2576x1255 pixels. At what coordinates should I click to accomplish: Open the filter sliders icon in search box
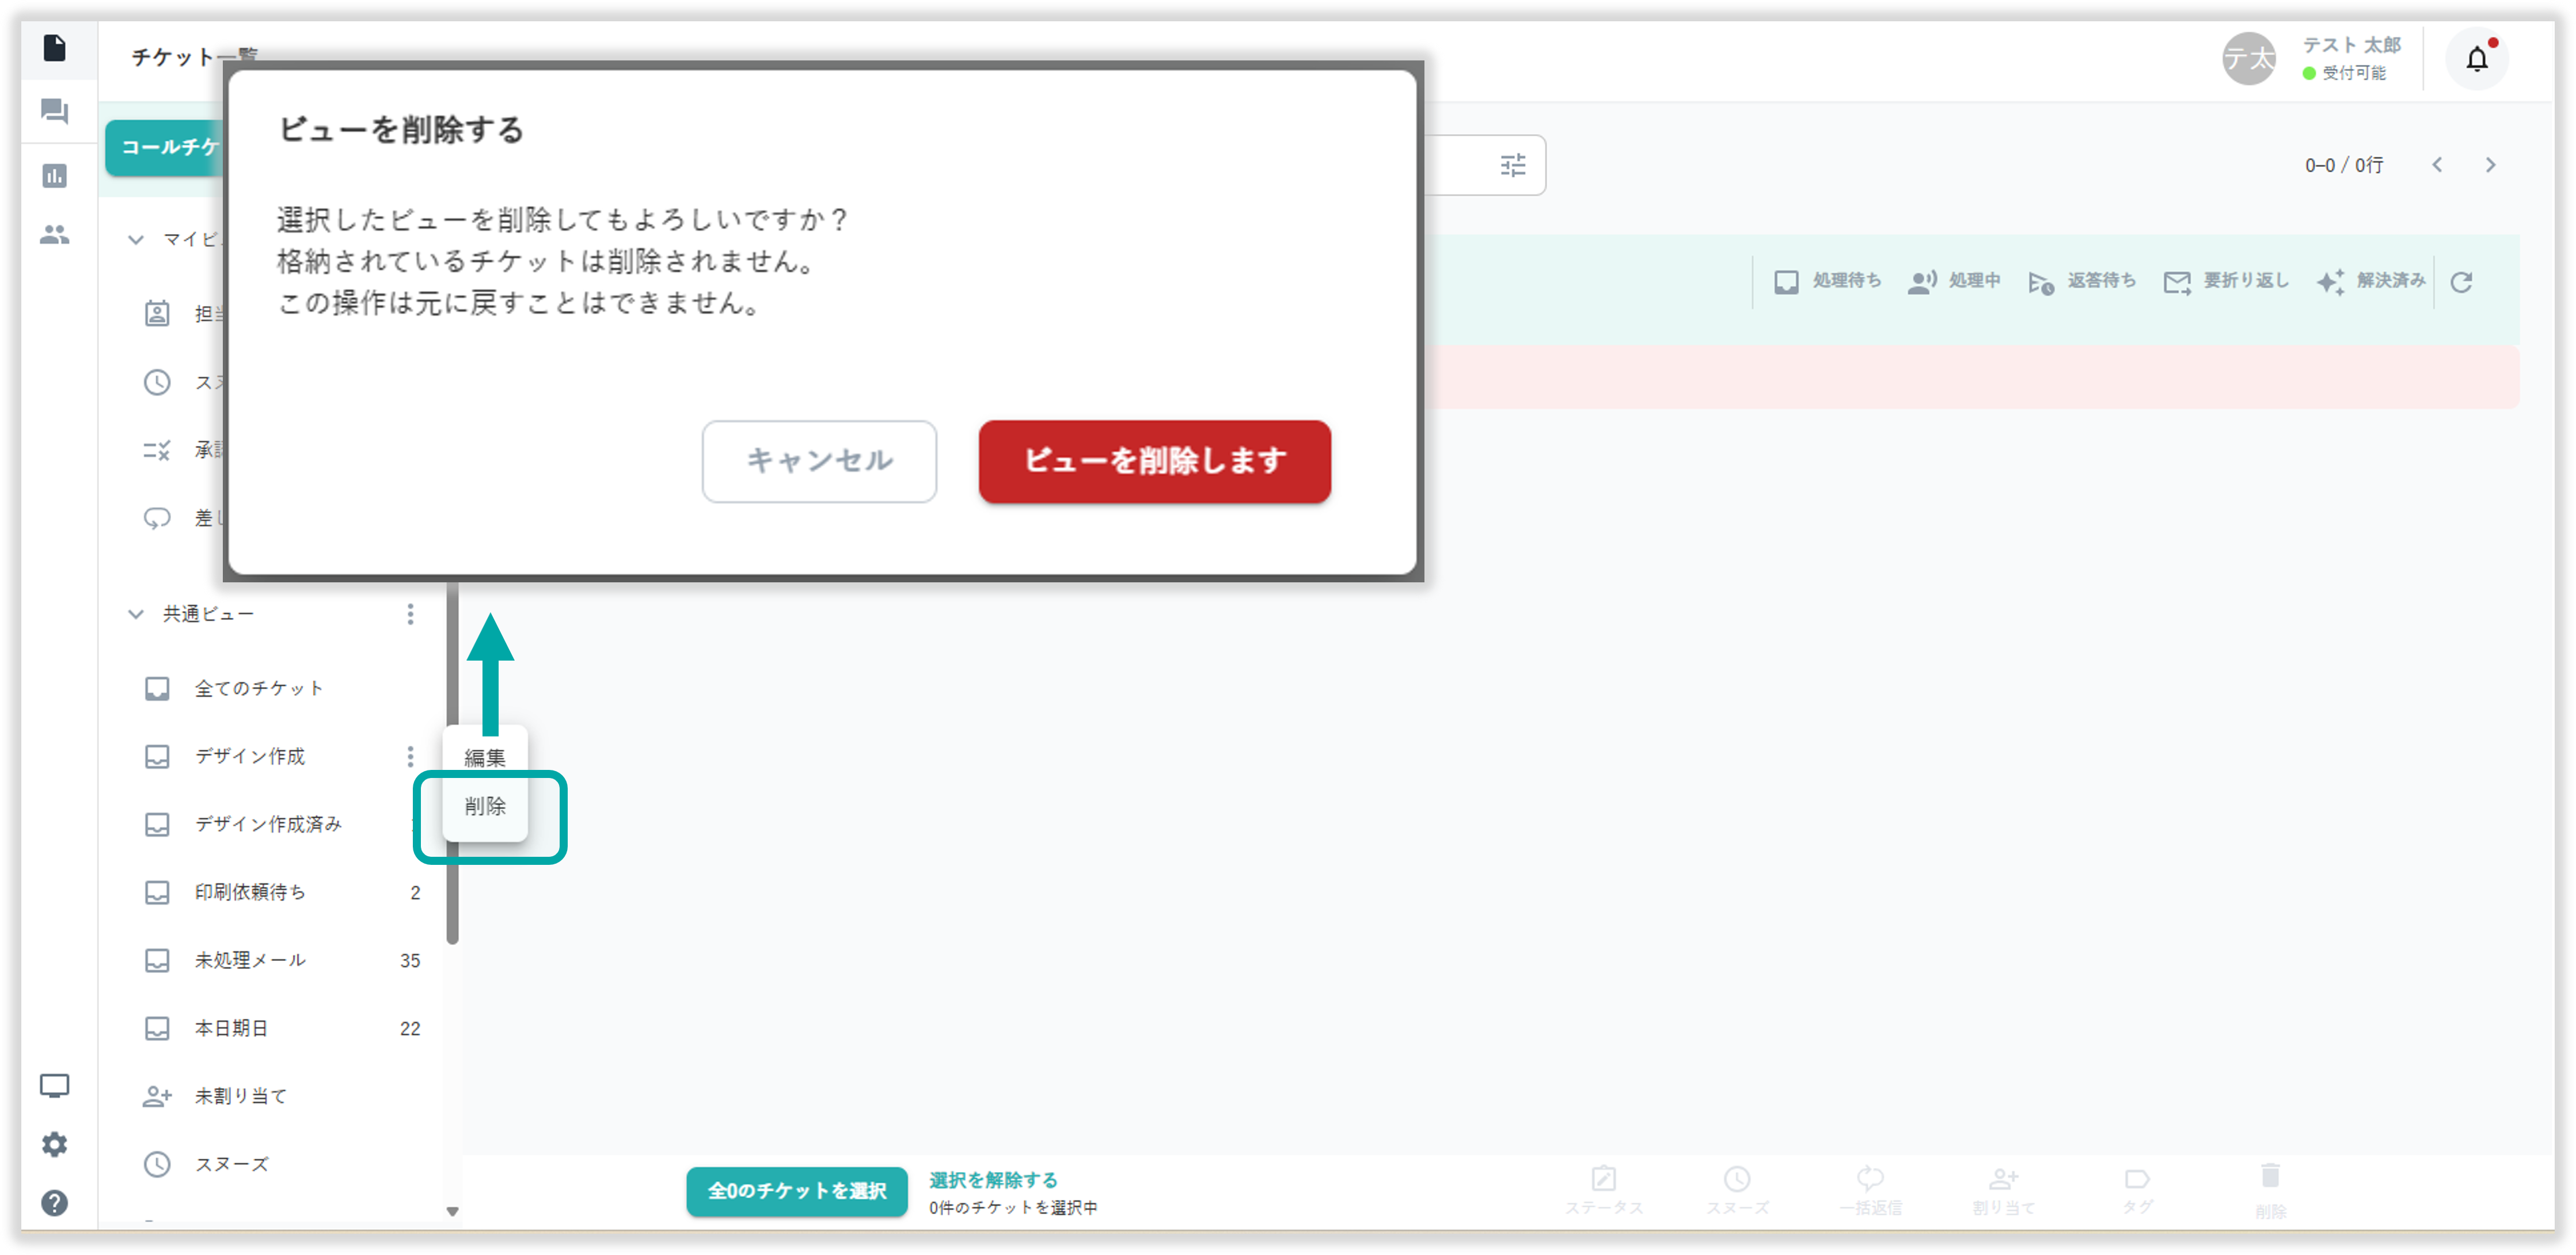[1512, 166]
